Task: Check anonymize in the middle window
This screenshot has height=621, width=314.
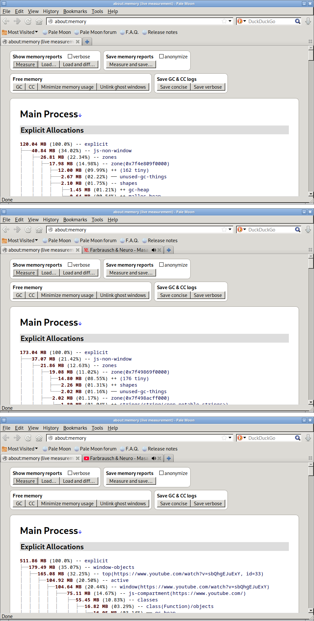Action: coord(161,265)
